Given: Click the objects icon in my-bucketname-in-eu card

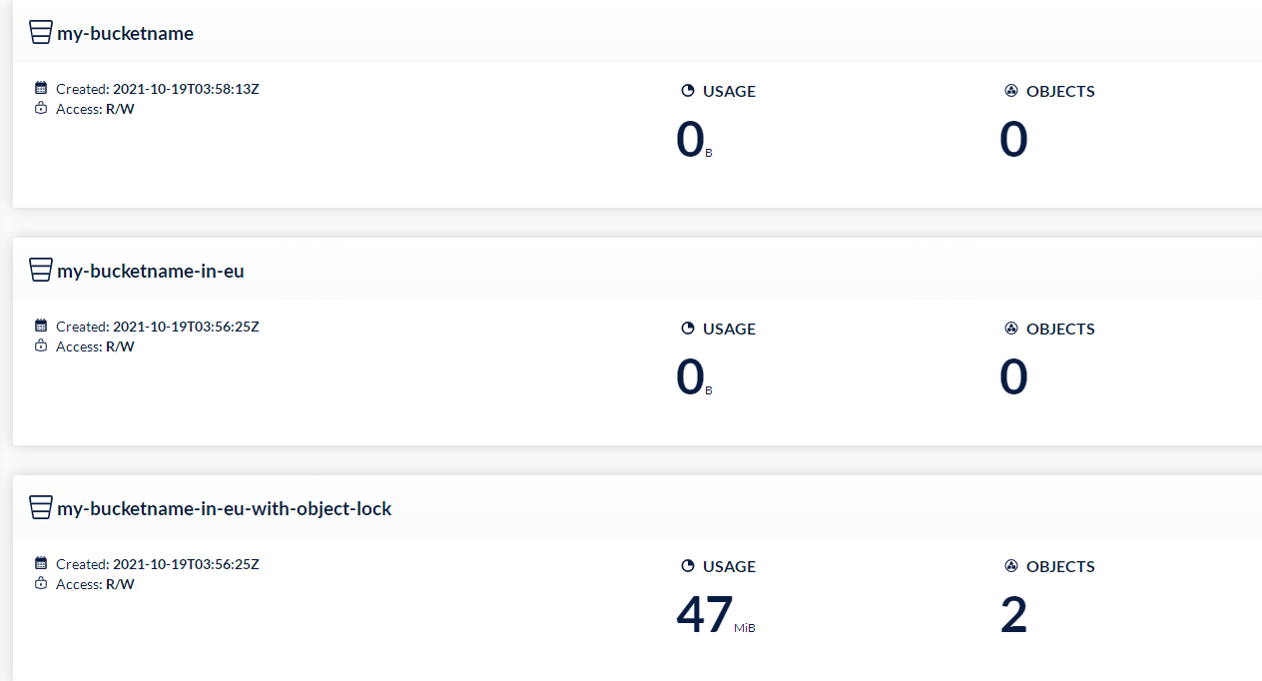Looking at the screenshot, I should [x=1010, y=329].
